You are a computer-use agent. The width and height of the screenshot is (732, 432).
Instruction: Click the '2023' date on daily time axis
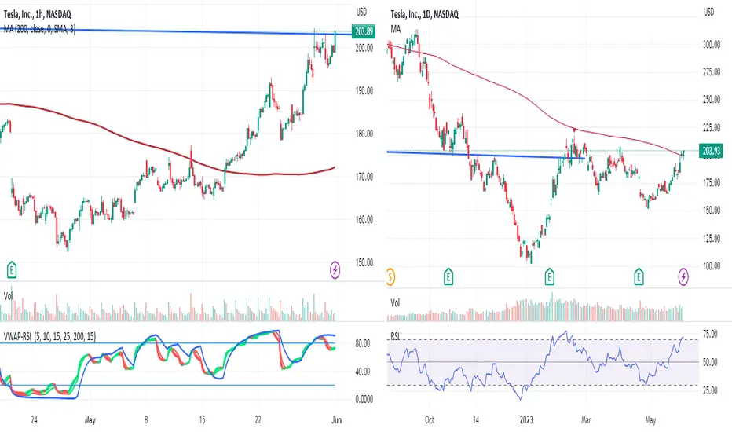click(x=525, y=420)
